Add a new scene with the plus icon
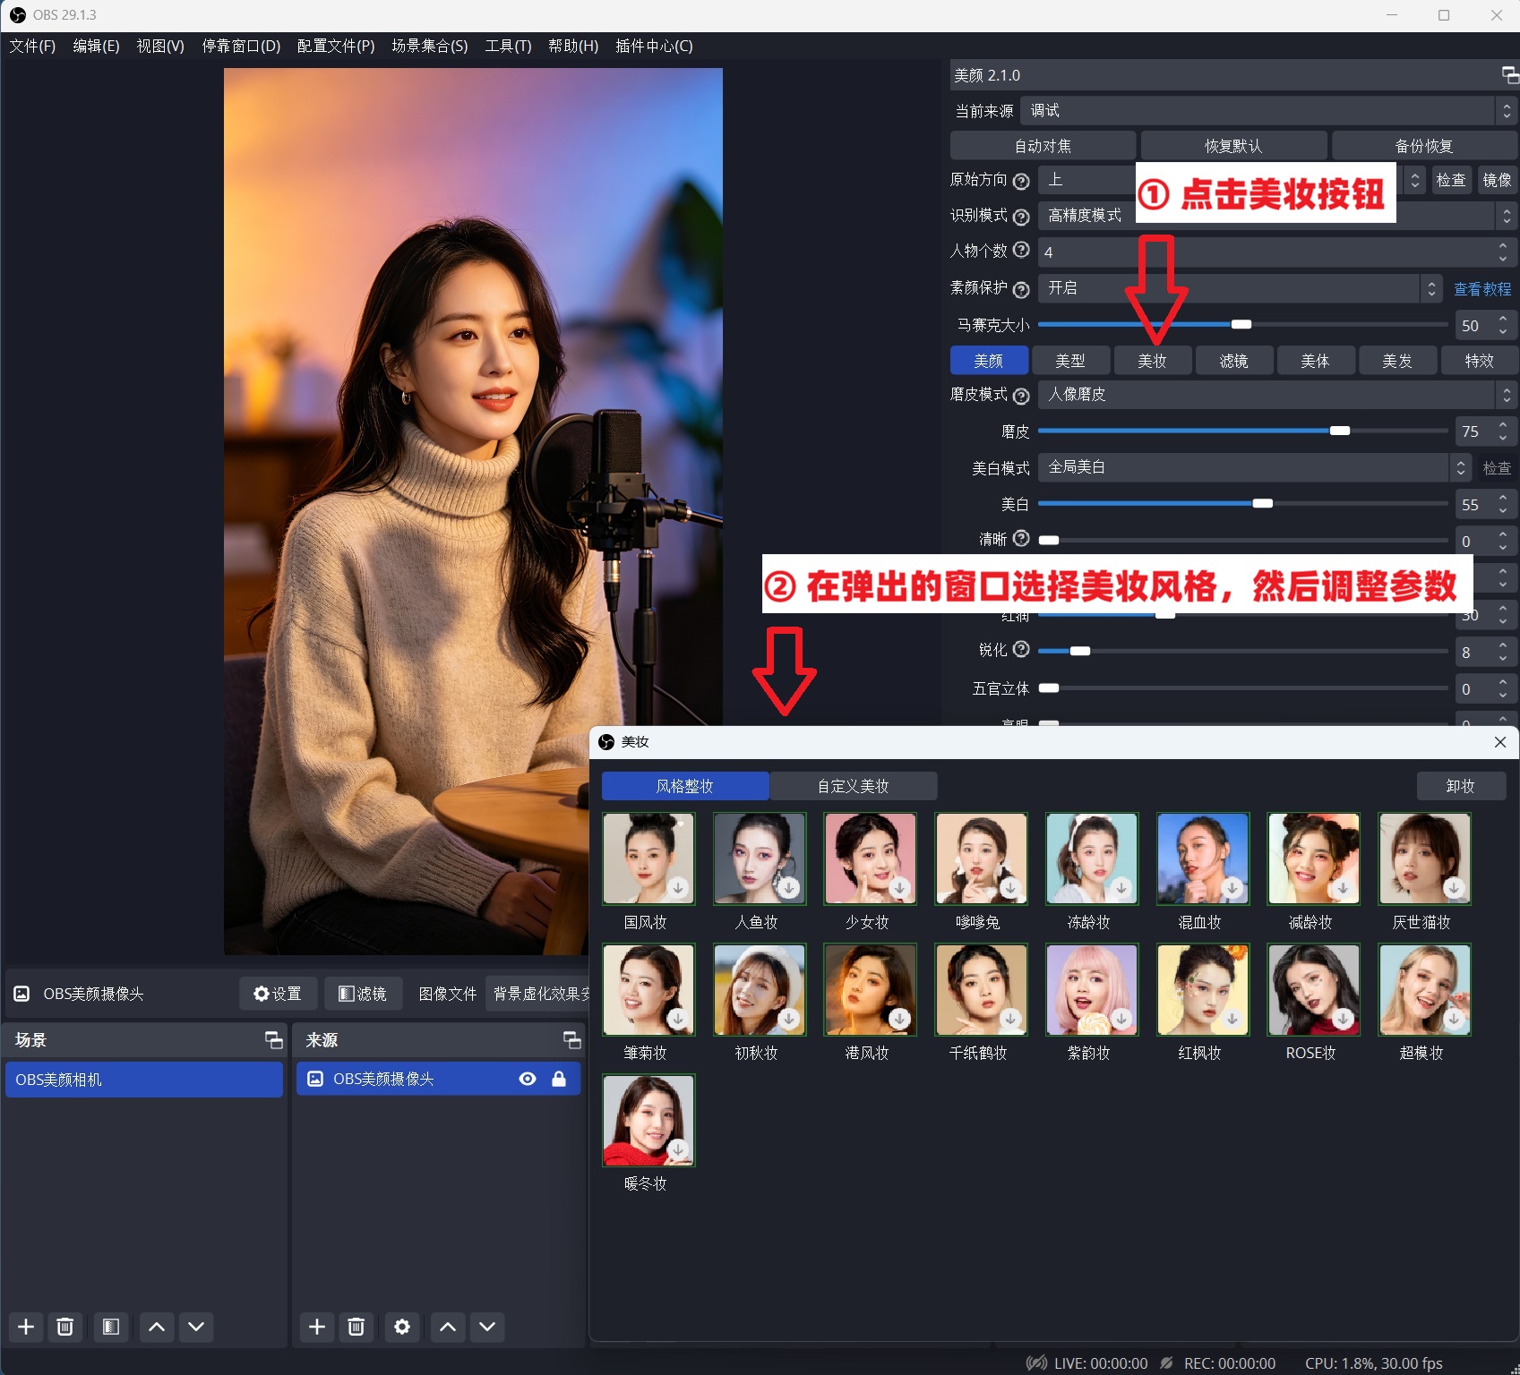 point(25,1327)
